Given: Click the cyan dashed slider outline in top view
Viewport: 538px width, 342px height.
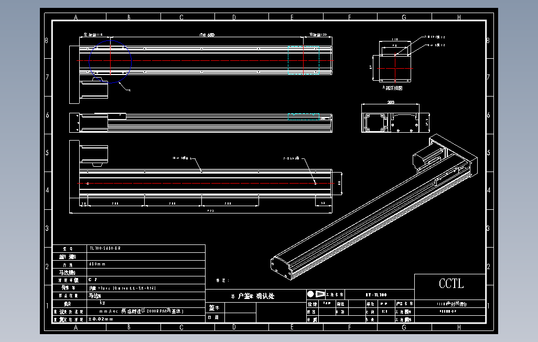Looking at the screenshot, I should click(x=303, y=60).
